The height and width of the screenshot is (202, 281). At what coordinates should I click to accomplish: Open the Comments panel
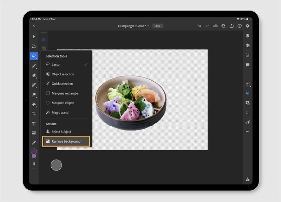248,65
